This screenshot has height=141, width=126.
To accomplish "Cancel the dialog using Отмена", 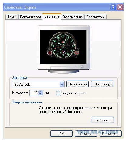I will [86, 134].
